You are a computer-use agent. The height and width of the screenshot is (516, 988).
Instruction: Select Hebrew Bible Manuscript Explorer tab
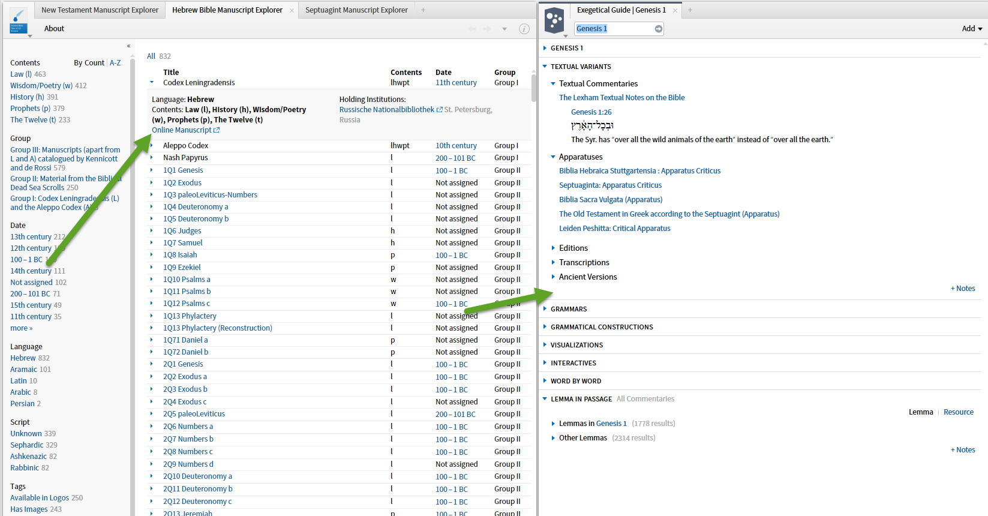(227, 10)
